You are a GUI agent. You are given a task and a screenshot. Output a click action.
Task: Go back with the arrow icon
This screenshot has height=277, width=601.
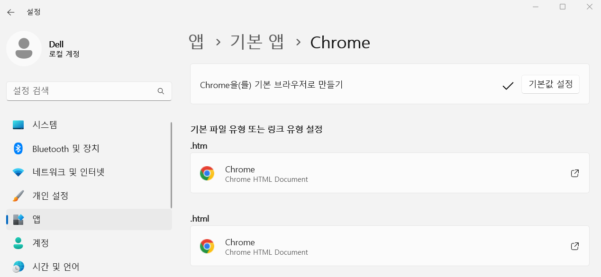10,12
